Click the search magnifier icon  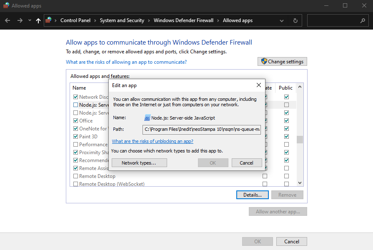click(x=363, y=21)
